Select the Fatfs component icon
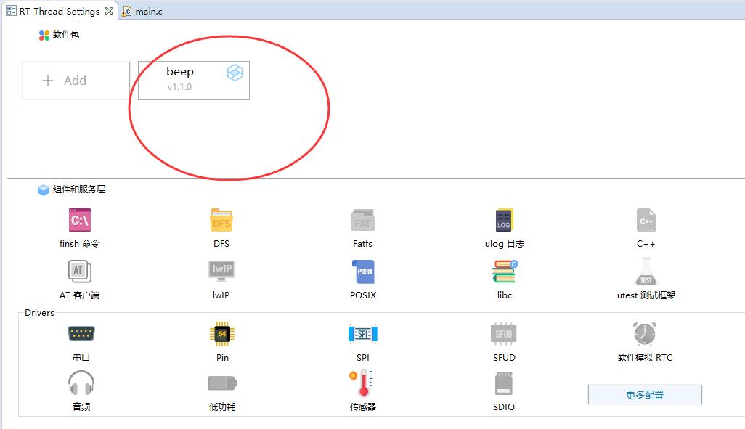 coord(363,221)
